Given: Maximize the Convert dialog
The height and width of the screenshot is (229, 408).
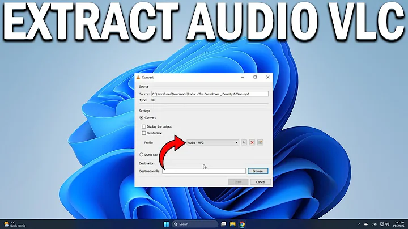Looking at the screenshot, I should pyautogui.click(x=255, y=77).
